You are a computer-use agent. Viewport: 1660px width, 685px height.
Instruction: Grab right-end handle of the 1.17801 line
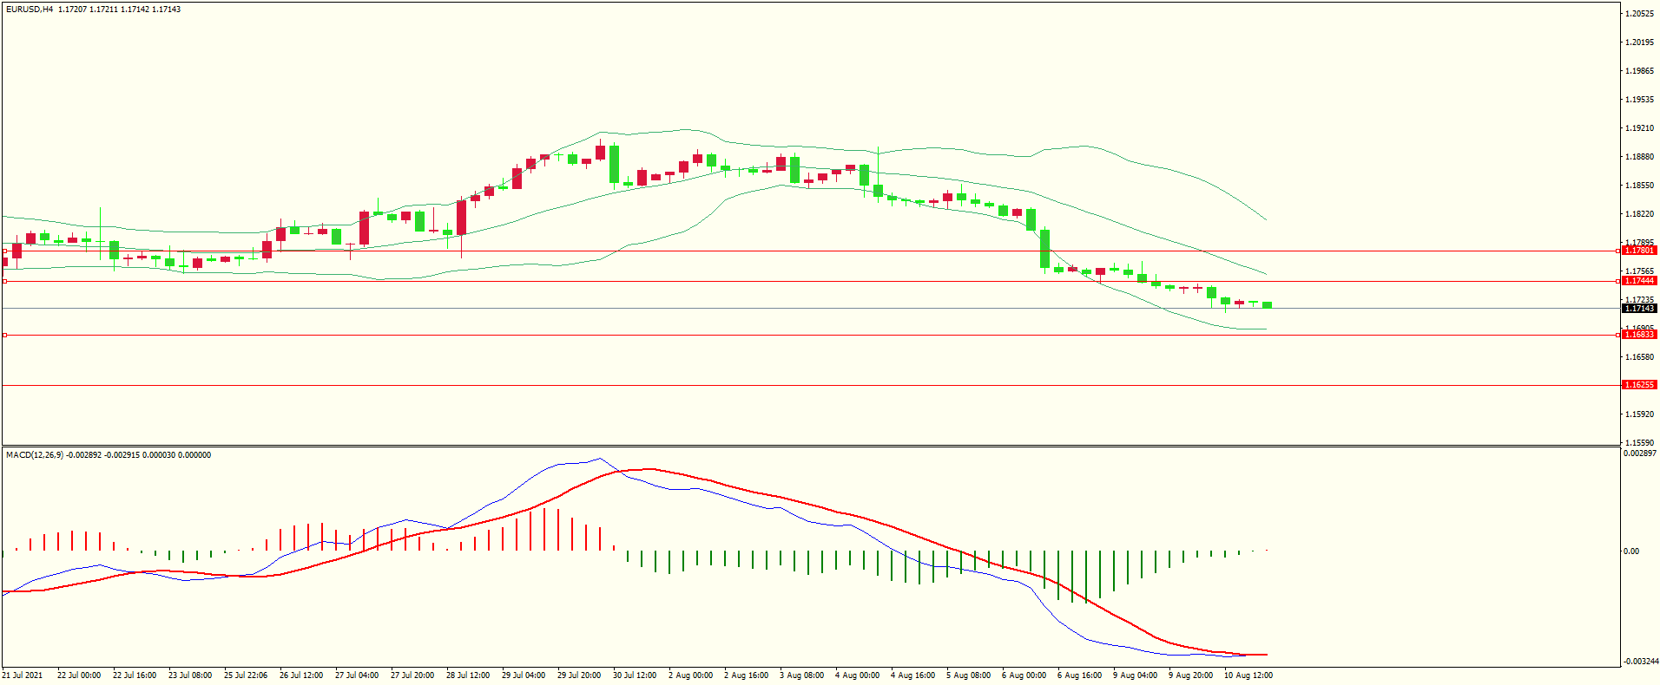coord(1617,251)
